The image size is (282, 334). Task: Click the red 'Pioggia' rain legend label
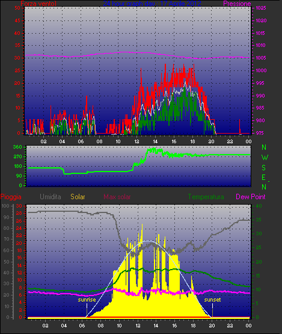coord(11,197)
